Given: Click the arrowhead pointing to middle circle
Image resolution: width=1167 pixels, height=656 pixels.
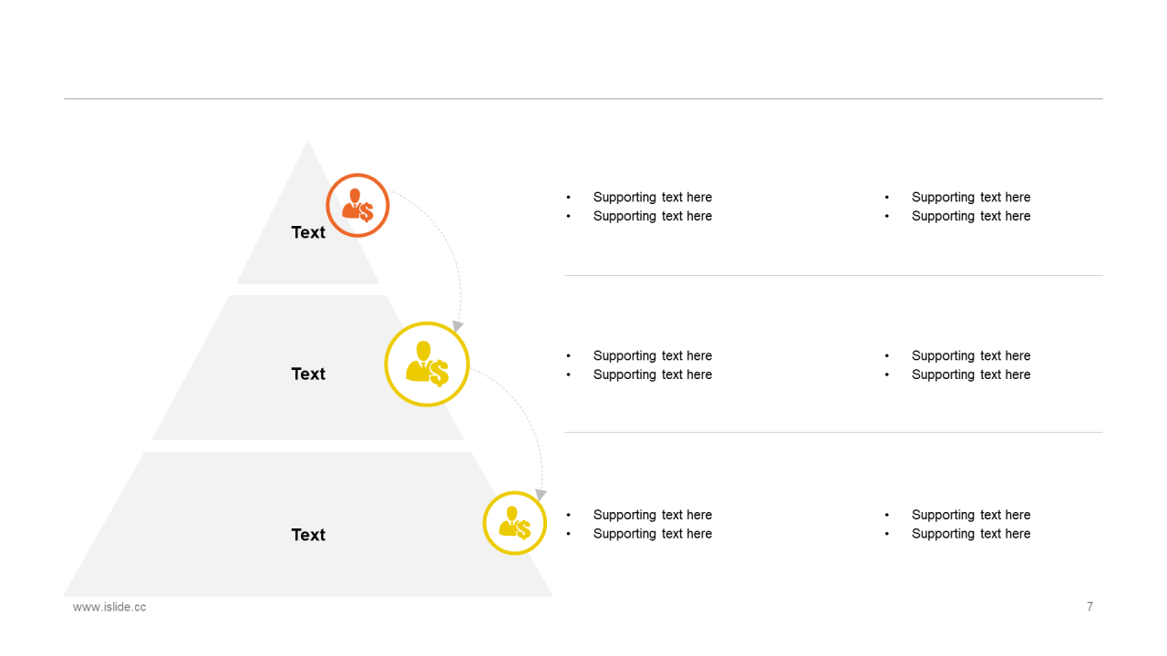Looking at the screenshot, I should point(458,326).
